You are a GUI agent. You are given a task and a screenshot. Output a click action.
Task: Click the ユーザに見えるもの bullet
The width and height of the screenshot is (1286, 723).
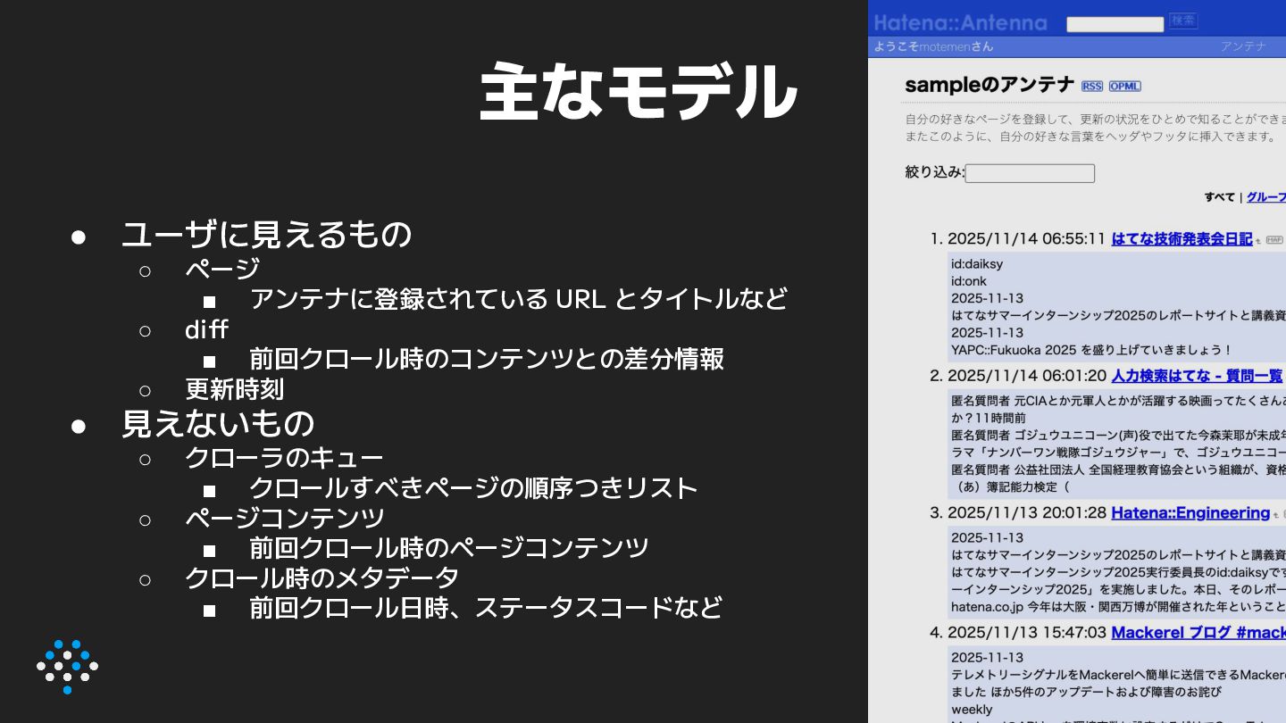(266, 234)
